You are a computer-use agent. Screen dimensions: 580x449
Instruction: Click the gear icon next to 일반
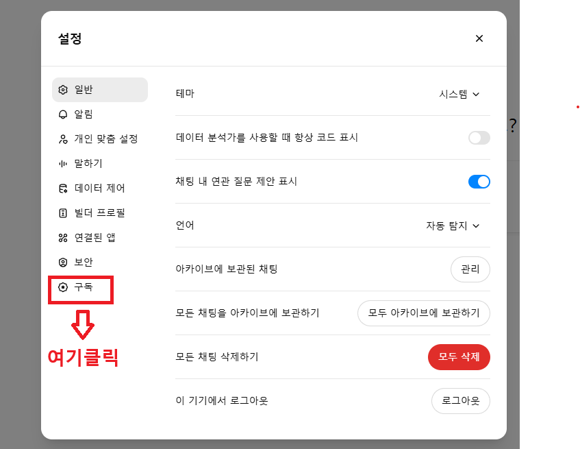[x=63, y=90]
